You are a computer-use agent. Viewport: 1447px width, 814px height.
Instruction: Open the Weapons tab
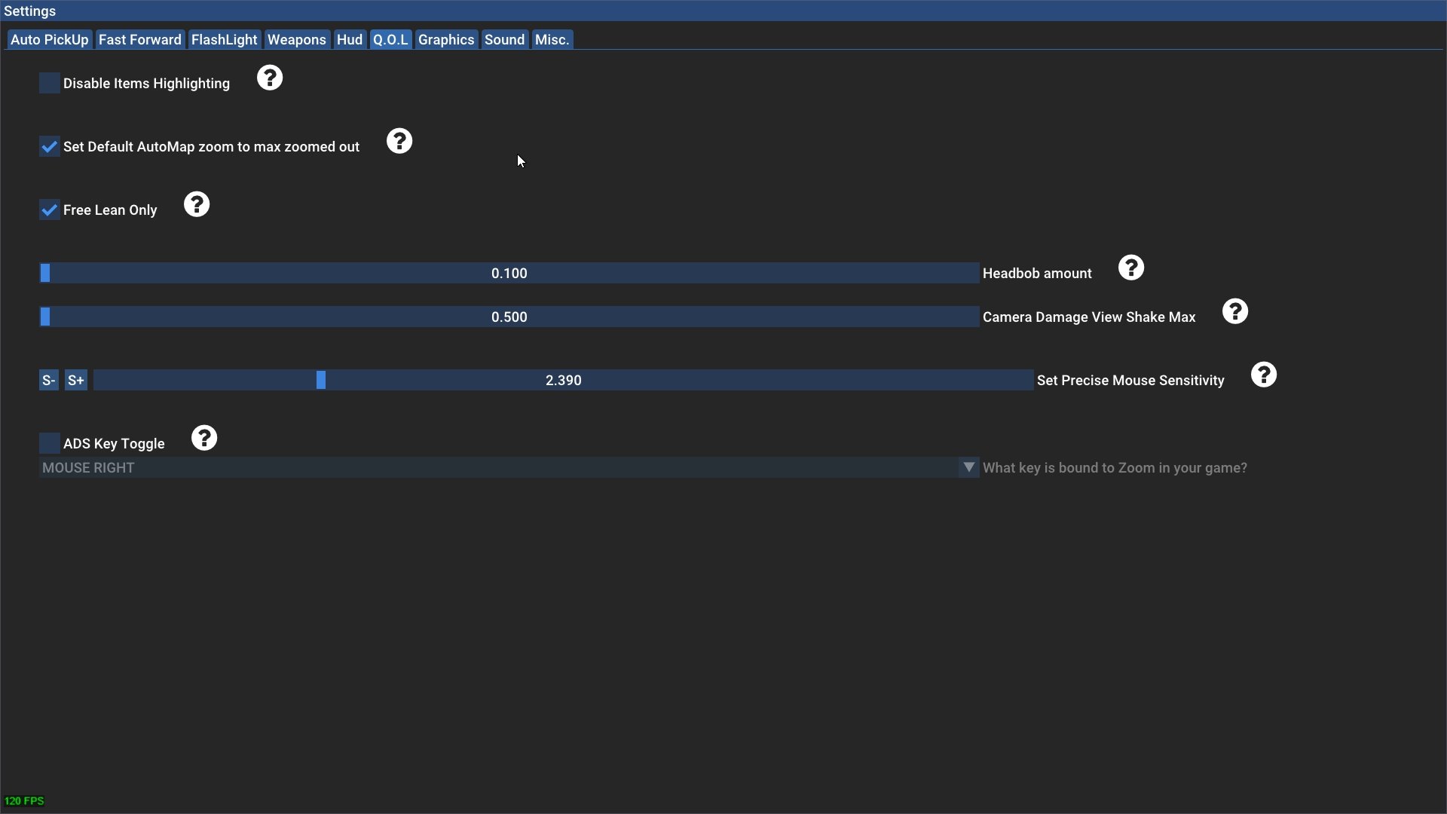296,40
